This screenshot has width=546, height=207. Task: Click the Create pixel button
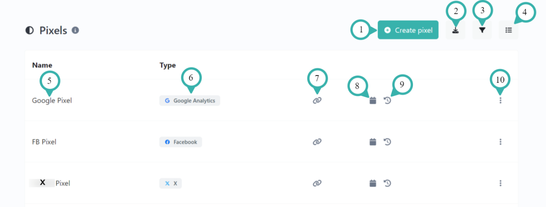[408, 30]
